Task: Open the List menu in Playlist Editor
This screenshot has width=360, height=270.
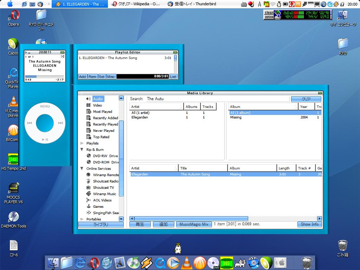Action: 173,77
